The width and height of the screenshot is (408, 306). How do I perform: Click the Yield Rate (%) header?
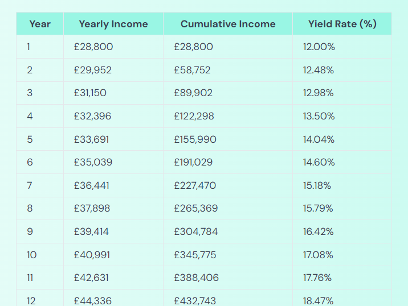tap(342, 24)
